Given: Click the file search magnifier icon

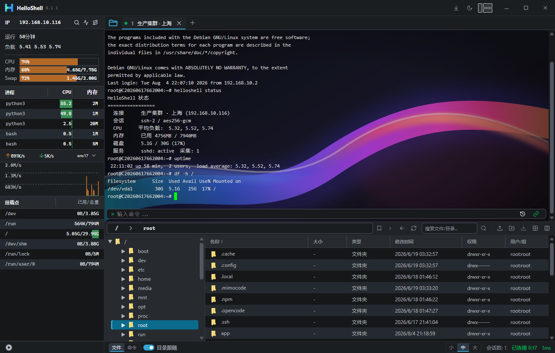Looking at the screenshot, I should click(x=484, y=228).
